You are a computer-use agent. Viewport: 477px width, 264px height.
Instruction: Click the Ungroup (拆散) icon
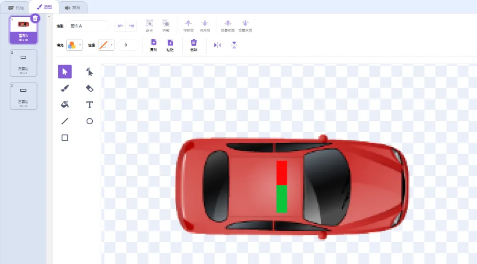166,24
